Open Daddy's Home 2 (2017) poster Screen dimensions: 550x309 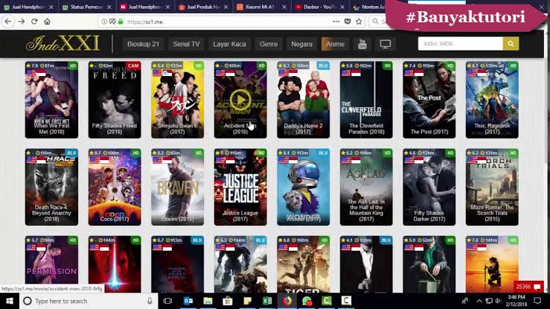coord(304,100)
